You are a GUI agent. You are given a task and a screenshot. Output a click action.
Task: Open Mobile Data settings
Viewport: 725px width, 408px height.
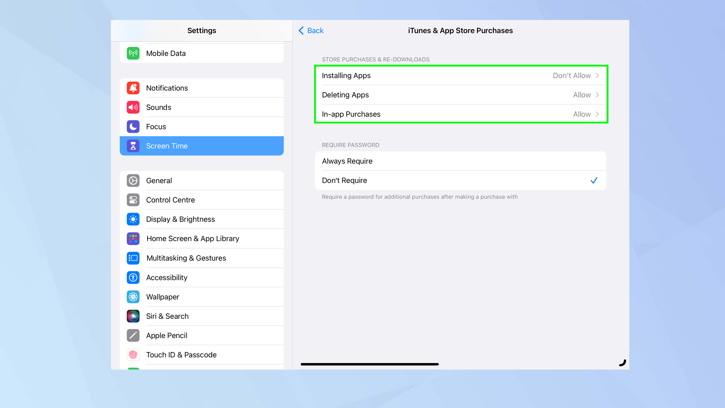coord(201,53)
